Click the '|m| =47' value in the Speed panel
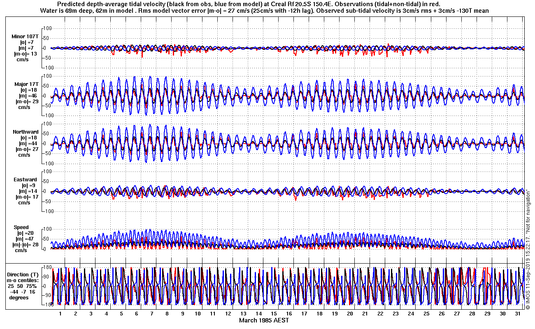 coord(26,239)
